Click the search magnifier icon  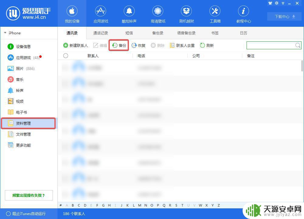click(298, 45)
